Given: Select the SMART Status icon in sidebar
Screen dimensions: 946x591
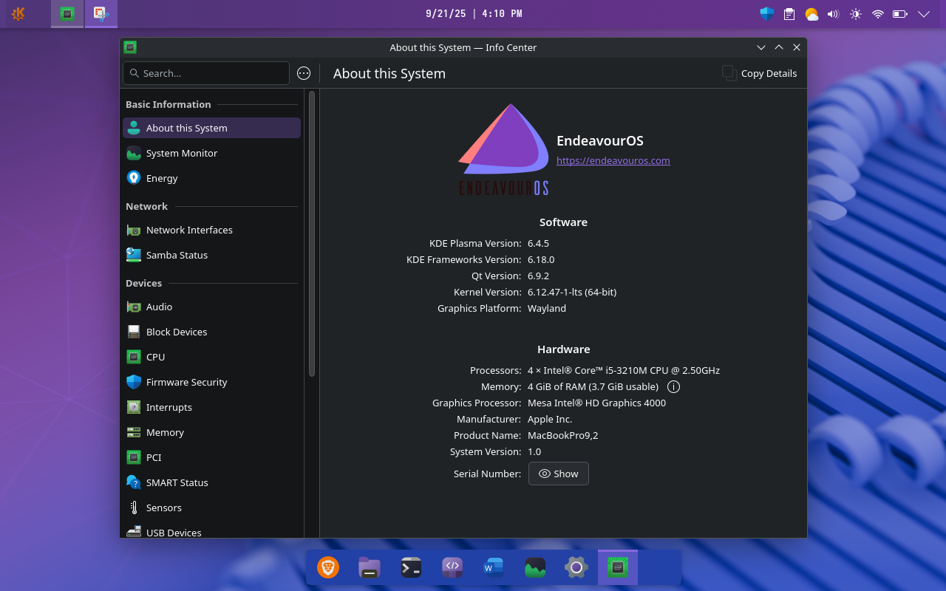Looking at the screenshot, I should click(134, 482).
